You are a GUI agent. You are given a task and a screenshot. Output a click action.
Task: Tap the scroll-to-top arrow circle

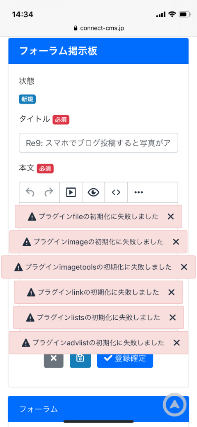[175, 405]
